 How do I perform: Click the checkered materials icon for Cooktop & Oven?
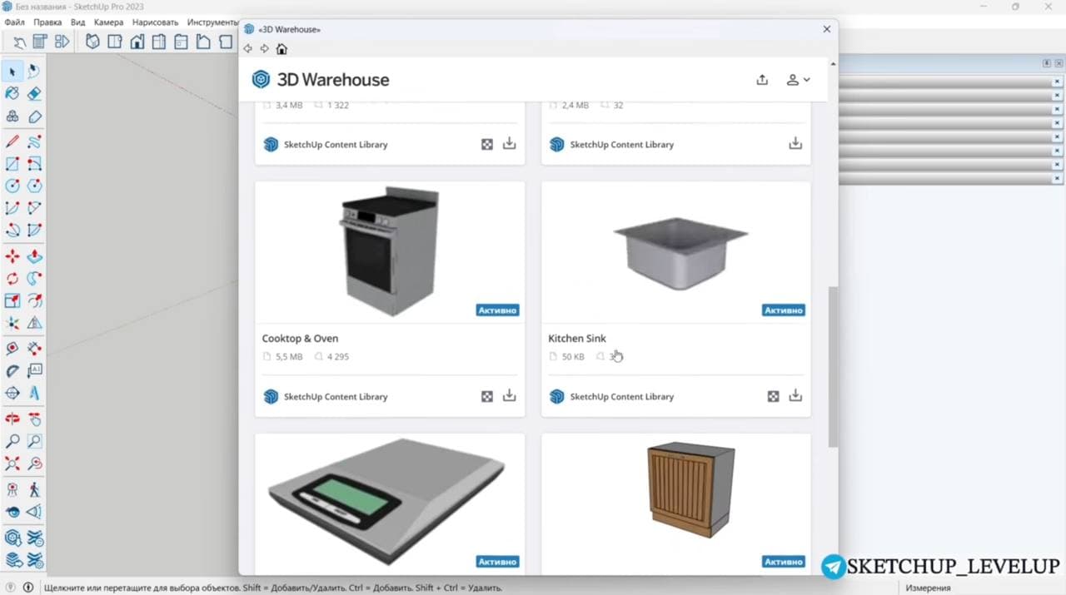[487, 397]
